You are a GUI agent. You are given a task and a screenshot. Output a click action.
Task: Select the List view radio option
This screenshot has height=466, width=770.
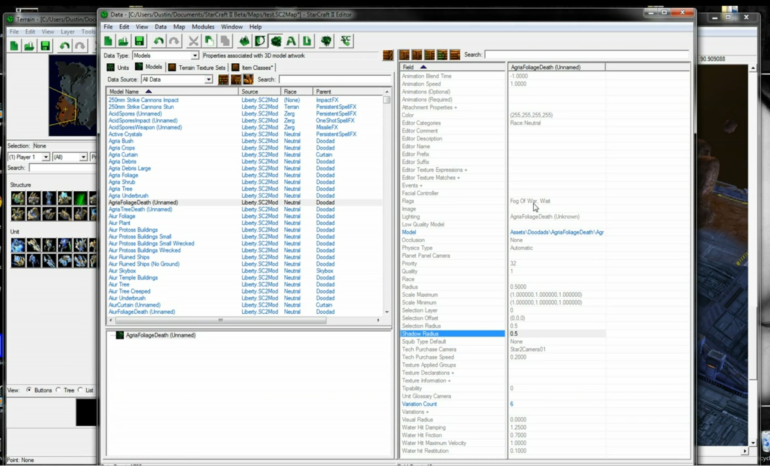click(x=80, y=390)
